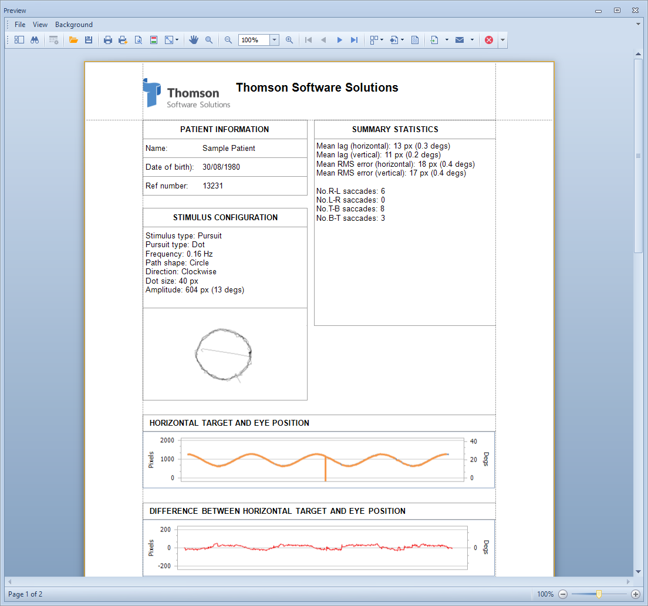The image size is (648, 606).
Task: Open the File menu
Action: tap(20, 25)
